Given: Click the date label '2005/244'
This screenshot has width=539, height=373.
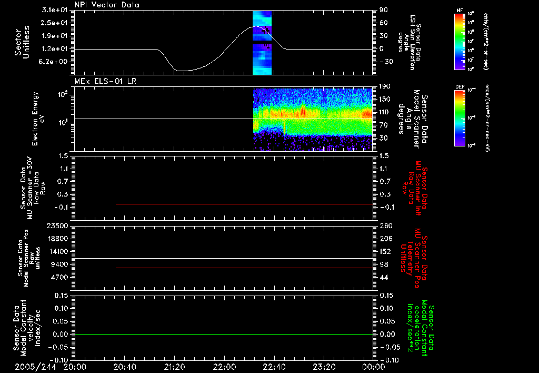Looking at the screenshot, I should point(35,367).
